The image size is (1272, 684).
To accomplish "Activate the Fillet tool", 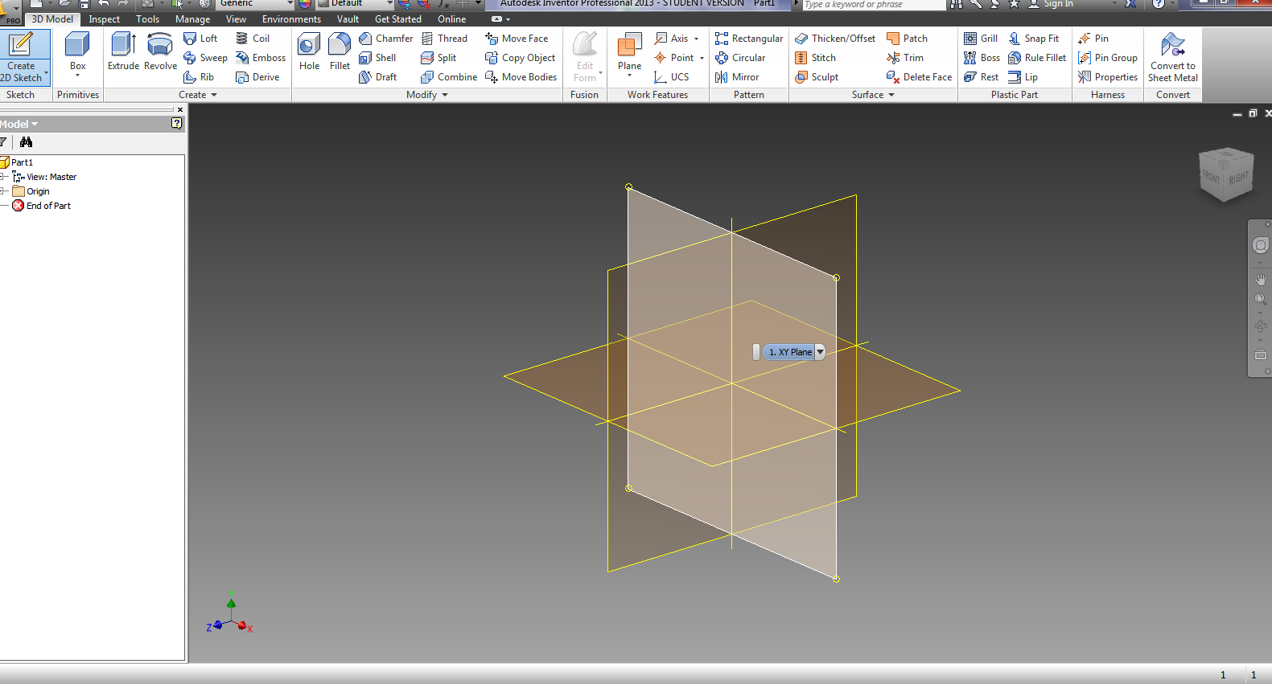I will [x=340, y=51].
